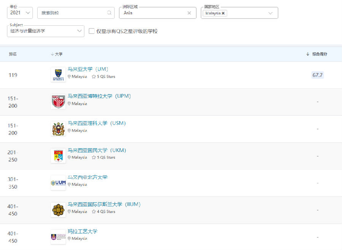Click the UKM shield logo
342x250 pixels.
58,156
